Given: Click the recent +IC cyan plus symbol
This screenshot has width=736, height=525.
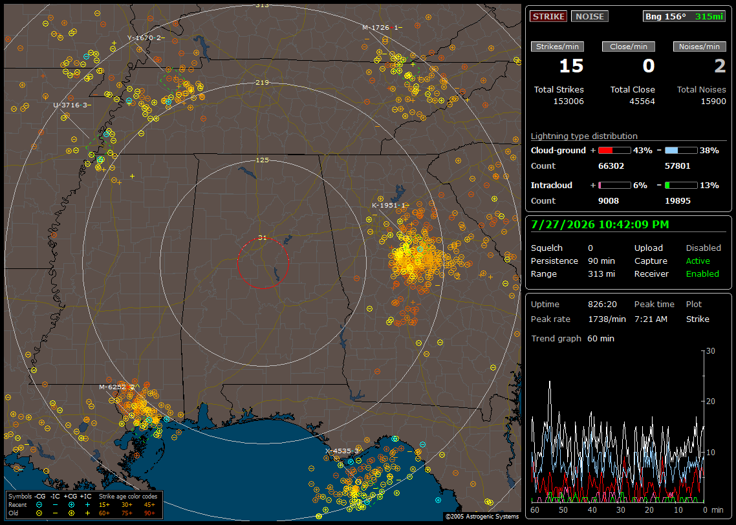Looking at the screenshot, I should click(x=87, y=505).
